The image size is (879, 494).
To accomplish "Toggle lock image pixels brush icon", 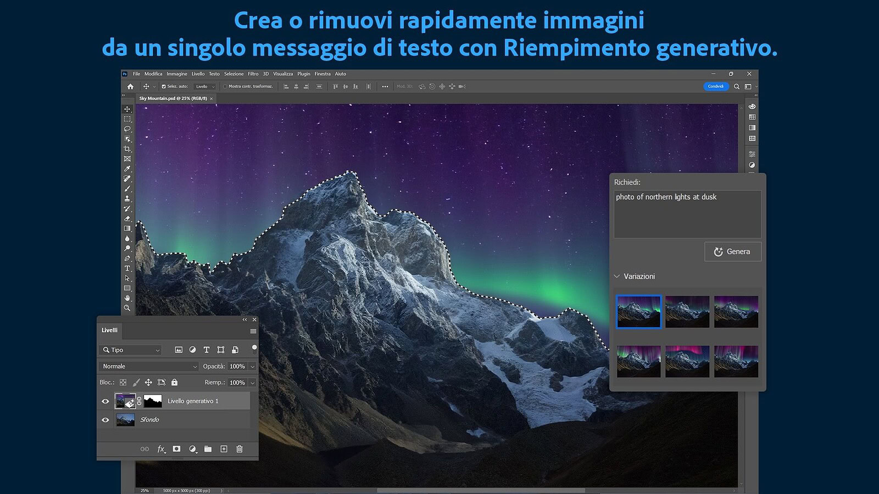I will coord(136,383).
